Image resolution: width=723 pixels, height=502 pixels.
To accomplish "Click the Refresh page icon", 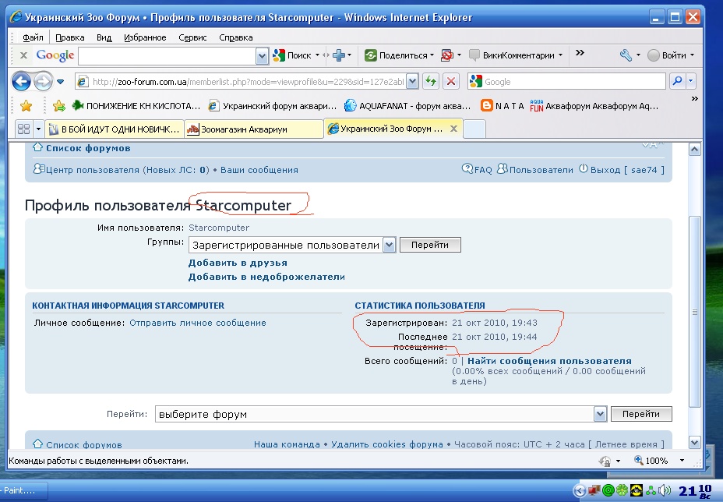I will click(431, 81).
